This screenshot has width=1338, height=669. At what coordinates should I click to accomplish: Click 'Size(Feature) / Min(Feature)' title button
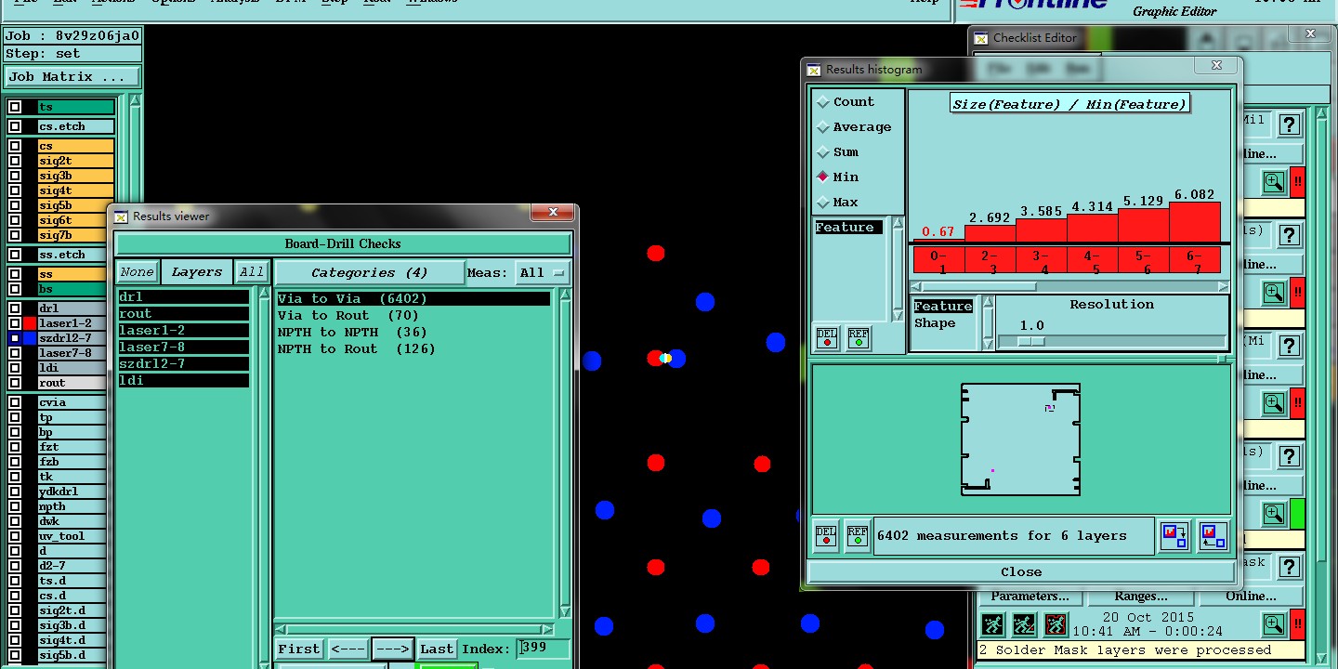1069,104
